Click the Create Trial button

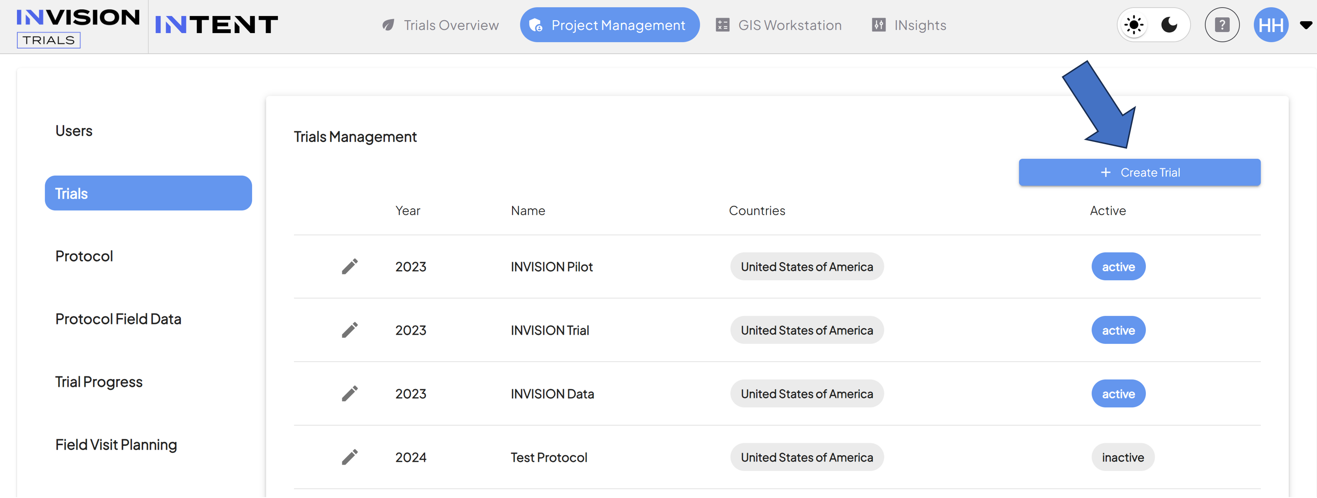[x=1139, y=173]
